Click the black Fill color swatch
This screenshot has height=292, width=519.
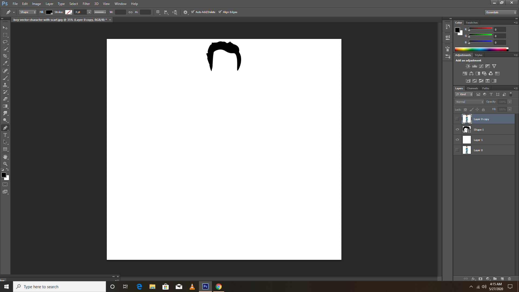[49, 12]
